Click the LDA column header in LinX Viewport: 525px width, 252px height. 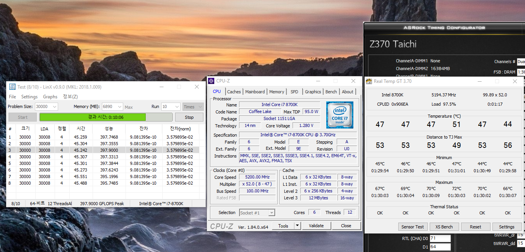pyautogui.click(x=44, y=129)
